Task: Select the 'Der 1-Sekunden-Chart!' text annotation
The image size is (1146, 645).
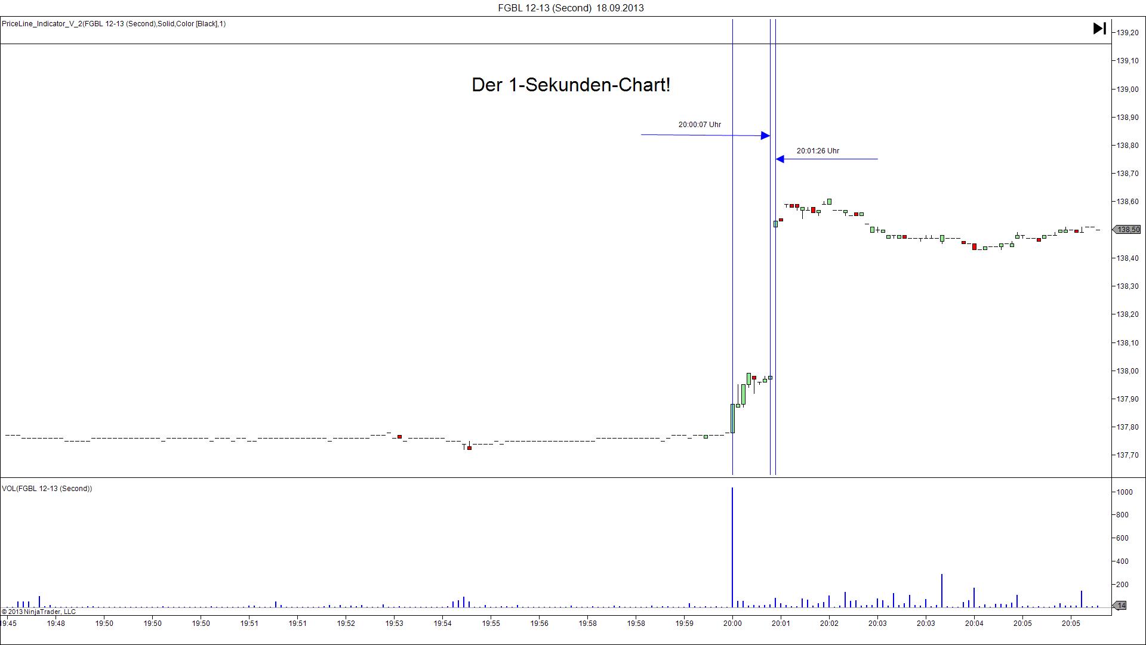Action: pyautogui.click(x=571, y=85)
